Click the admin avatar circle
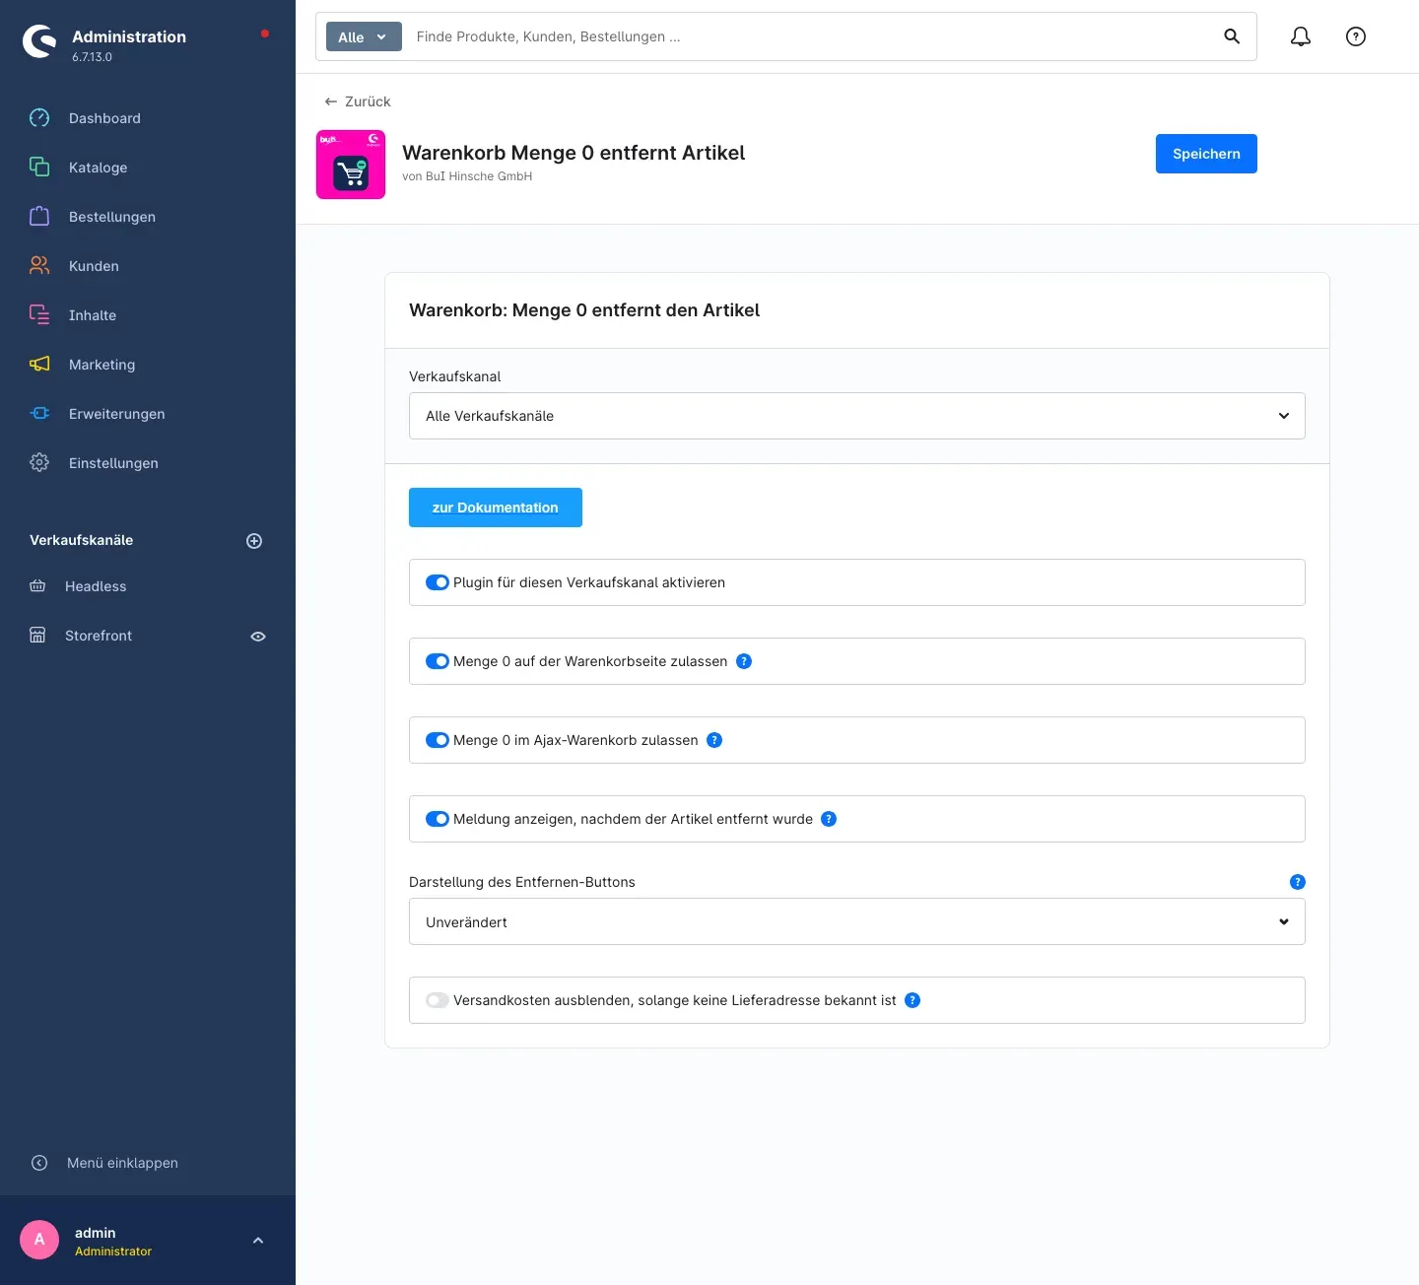1419x1285 pixels. (39, 1240)
